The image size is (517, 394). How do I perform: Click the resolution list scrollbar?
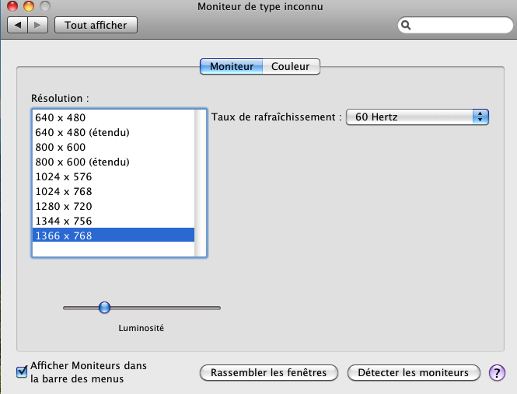pyautogui.click(x=200, y=183)
